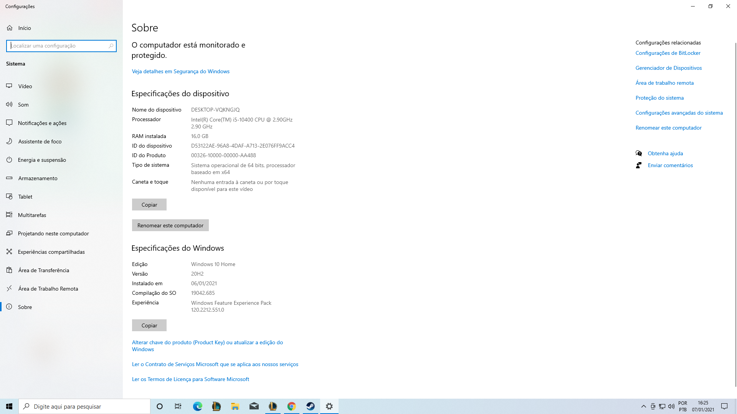The height and width of the screenshot is (414, 737).
Task: Open the Windows Start menu
Action: (9, 406)
